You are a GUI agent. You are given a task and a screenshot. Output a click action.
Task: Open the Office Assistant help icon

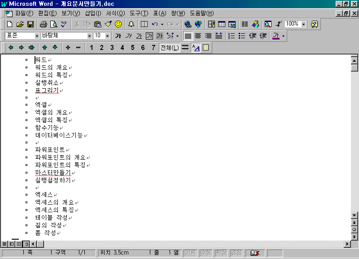[x=315, y=24]
